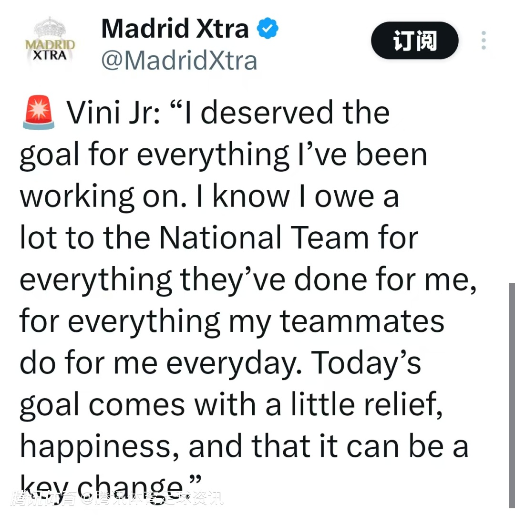
Task: Click the words "Vini Jr:" in the tweet
Action: pyautogui.click(x=113, y=113)
